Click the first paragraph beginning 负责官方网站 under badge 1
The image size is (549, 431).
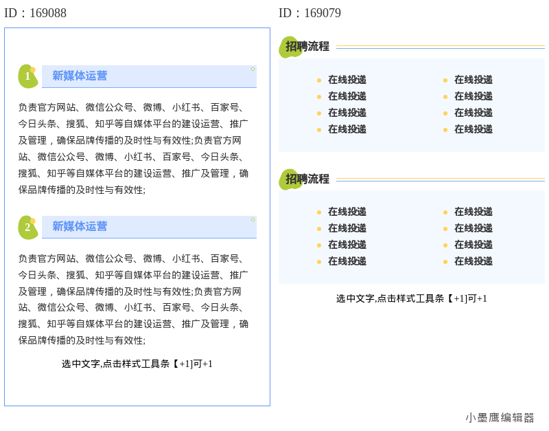[x=133, y=148]
